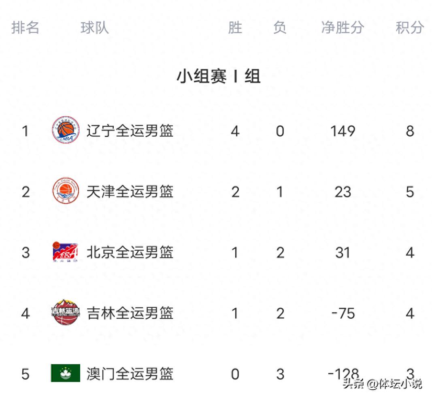Open the 澳门全运男篮 team entry
This screenshot has height=399, width=432.
pos(130,374)
